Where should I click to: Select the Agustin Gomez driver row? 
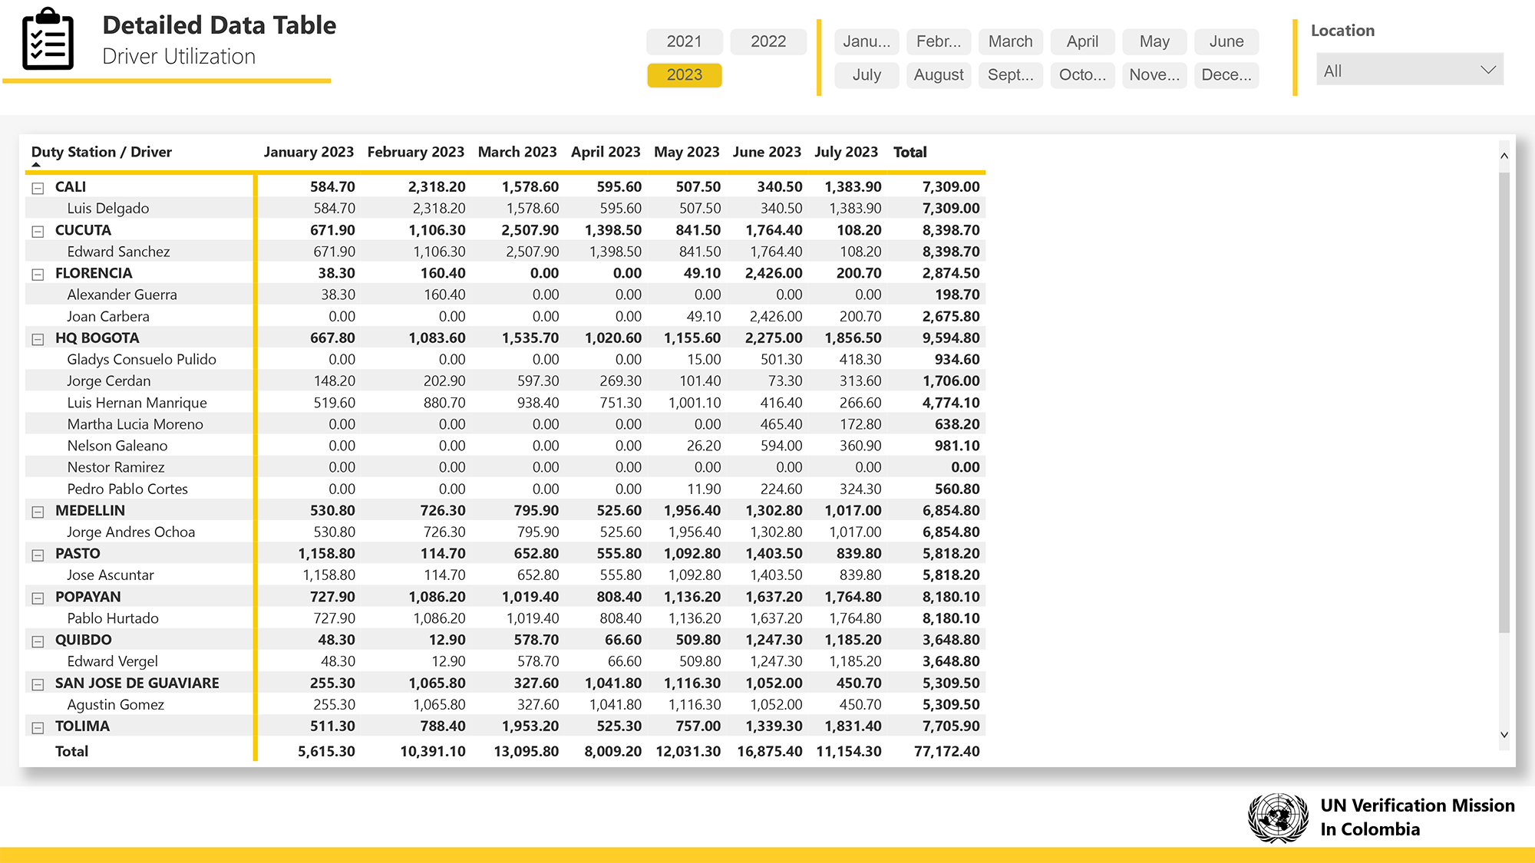click(505, 704)
